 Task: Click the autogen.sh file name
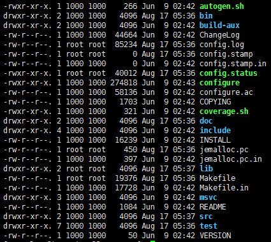pyautogui.click(x=222, y=6)
